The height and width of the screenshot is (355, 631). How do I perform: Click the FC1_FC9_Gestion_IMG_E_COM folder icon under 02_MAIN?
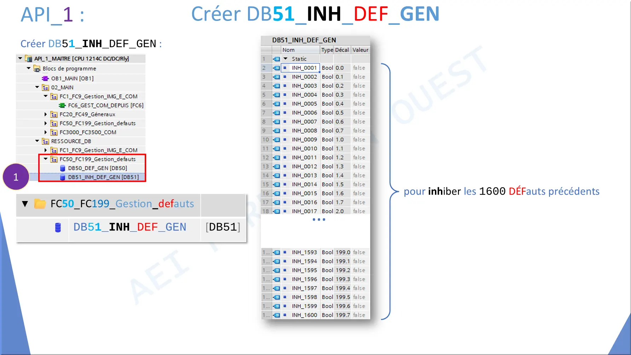tap(54, 96)
